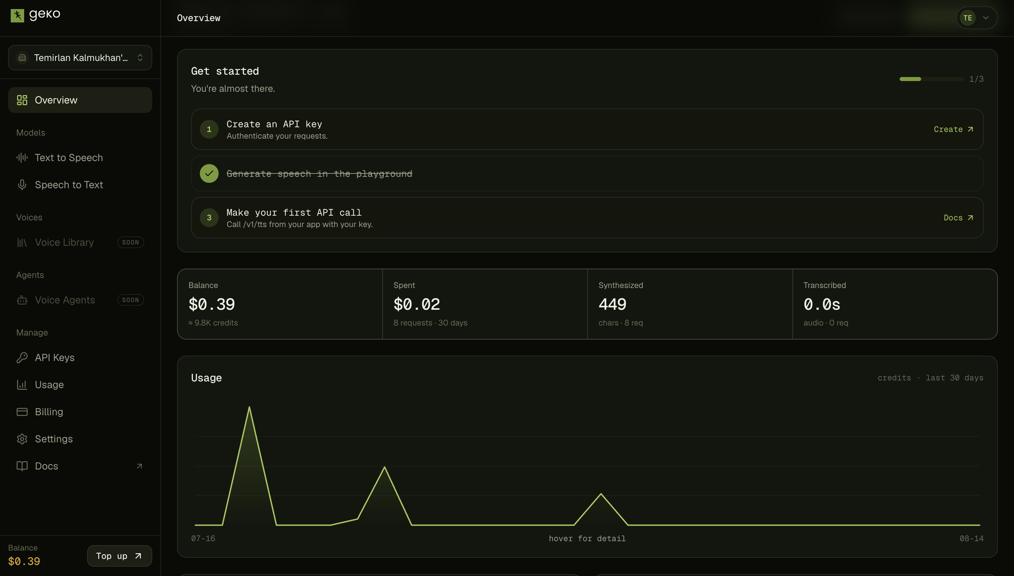The height and width of the screenshot is (576, 1014).
Task: Click Docs link for first API call
Action: pyautogui.click(x=959, y=218)
